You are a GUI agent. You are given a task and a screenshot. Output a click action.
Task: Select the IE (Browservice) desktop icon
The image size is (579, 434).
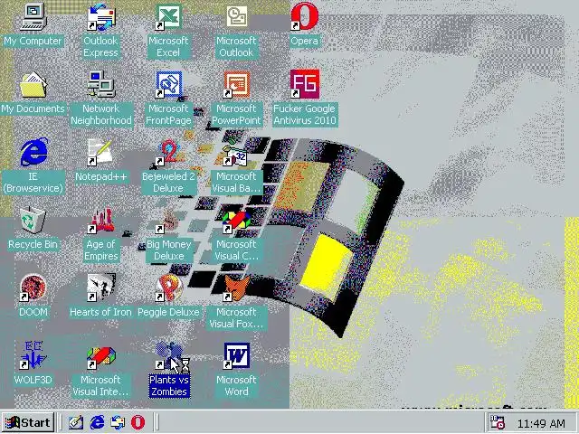(x=33, y=152)
